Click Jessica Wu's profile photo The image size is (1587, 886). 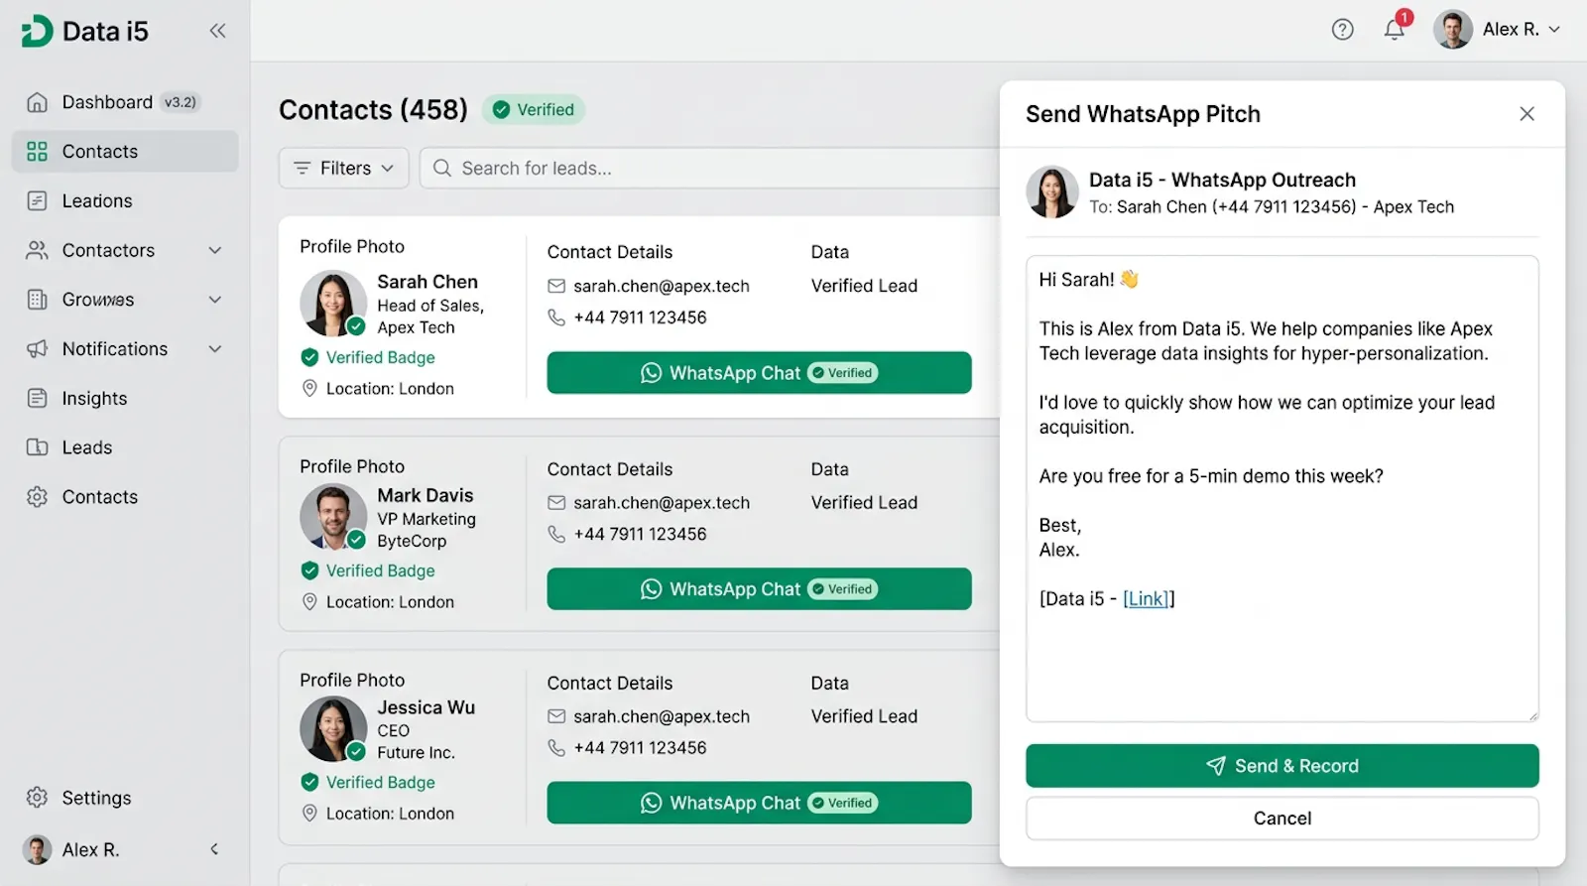pyautogui.click(x=333, y=729)
